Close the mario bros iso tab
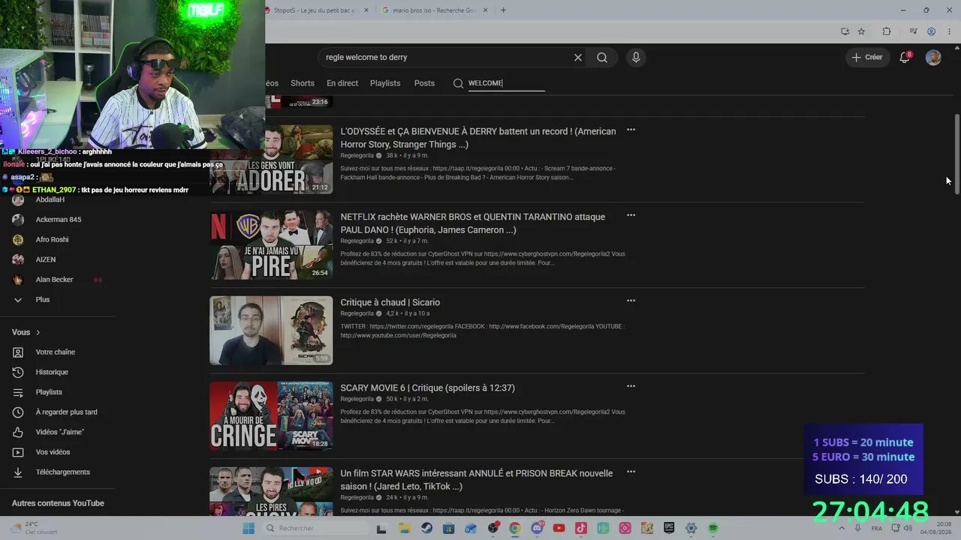 tap(485, 10)
